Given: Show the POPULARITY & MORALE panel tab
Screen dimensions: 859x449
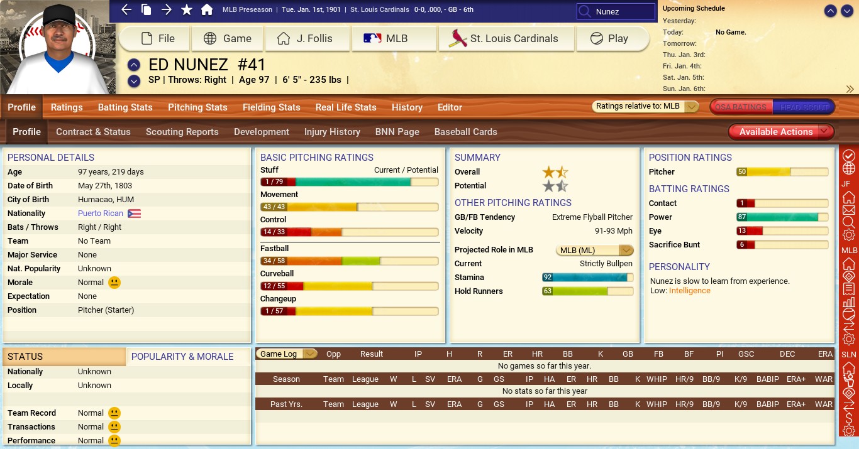Looking at the screenshot, I should tap(182, 356).
